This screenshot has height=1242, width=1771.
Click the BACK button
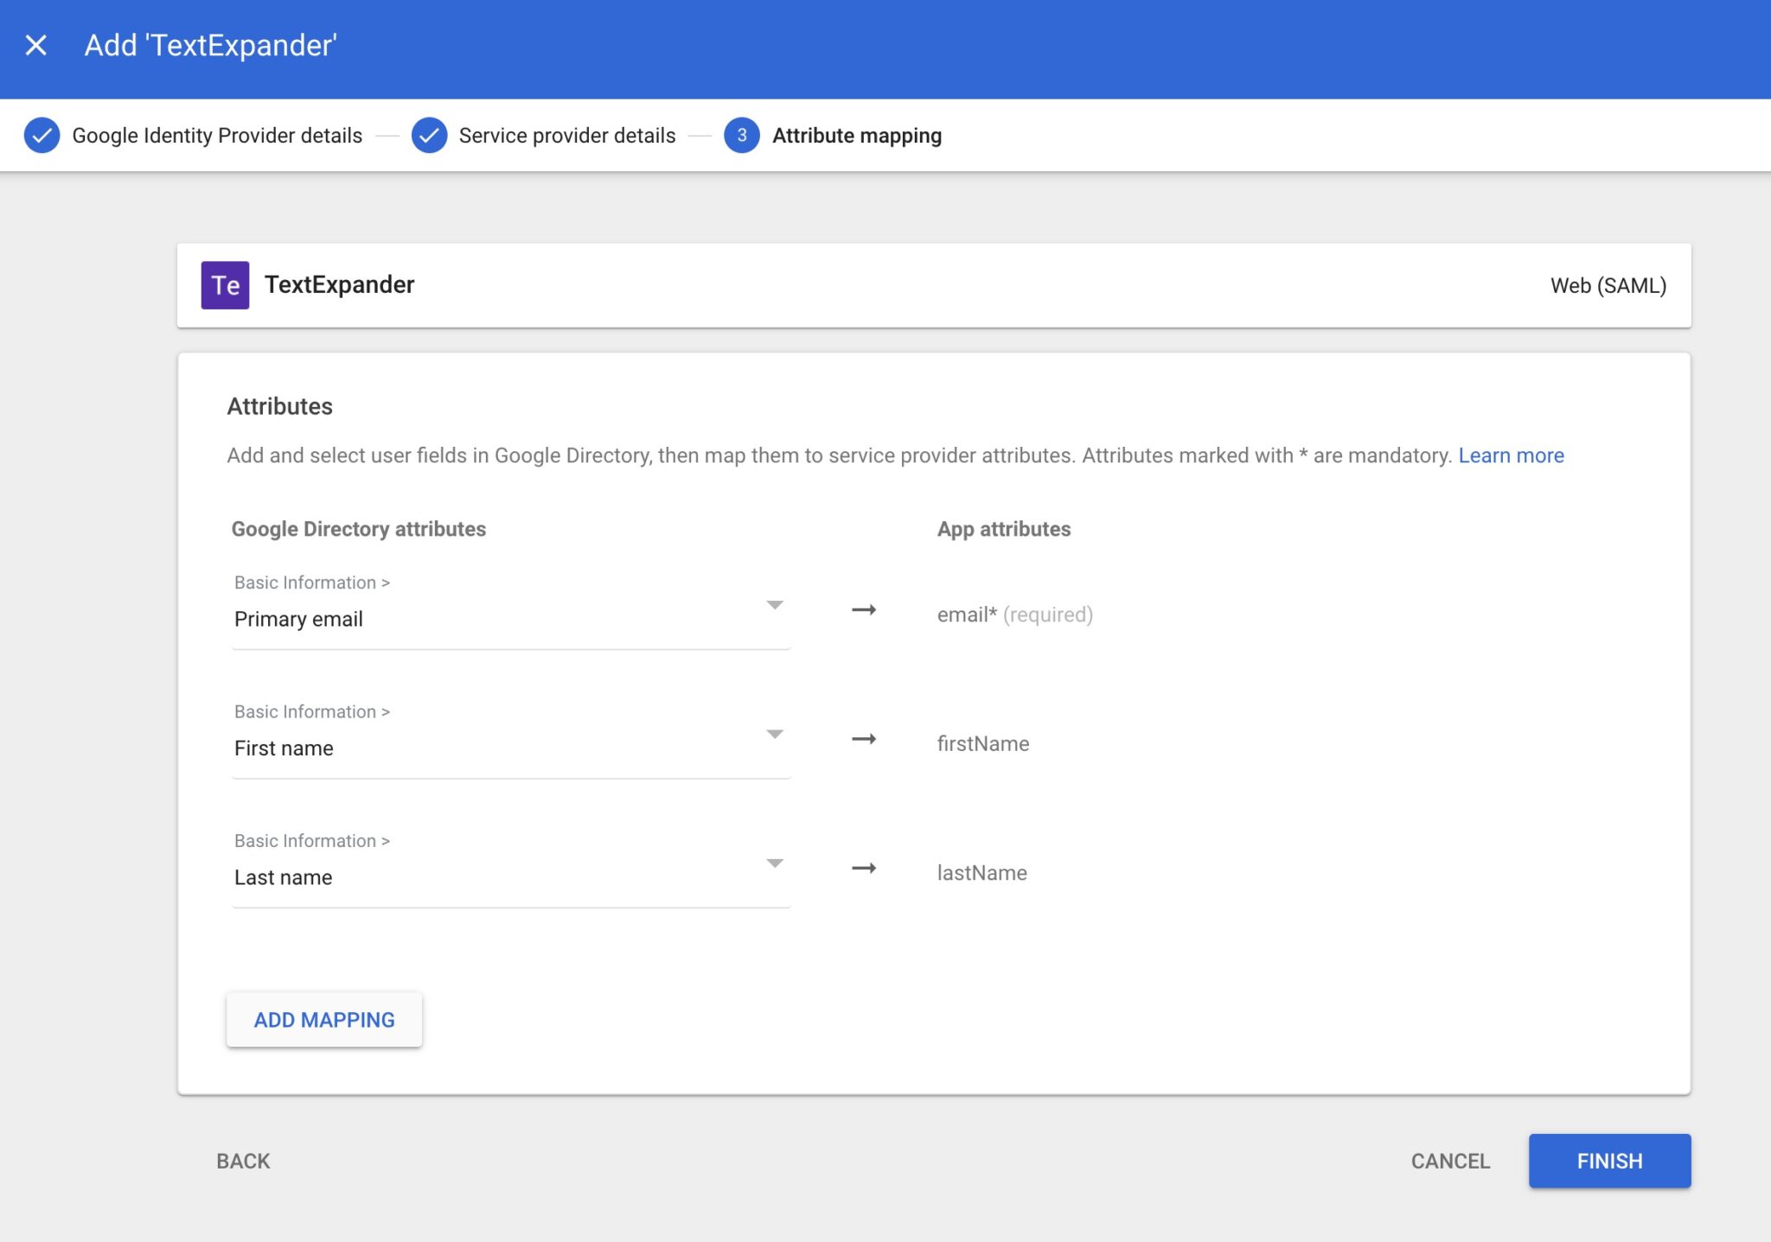pyautogui.click(x=243, y=1161)
